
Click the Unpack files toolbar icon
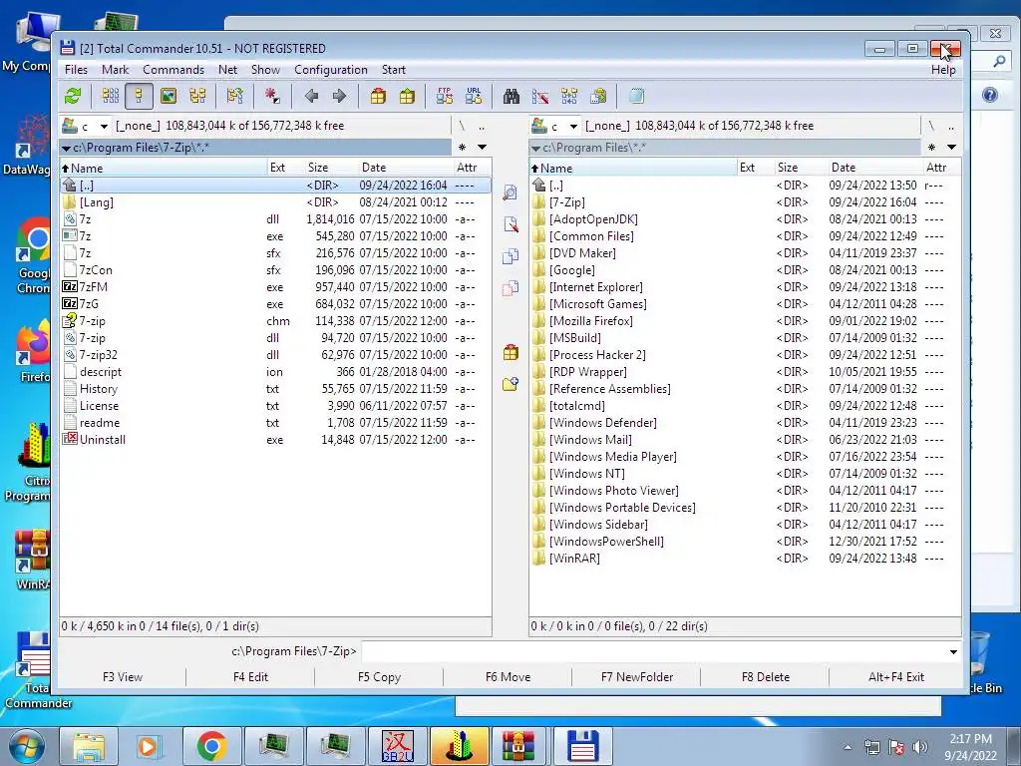[407, 97]
